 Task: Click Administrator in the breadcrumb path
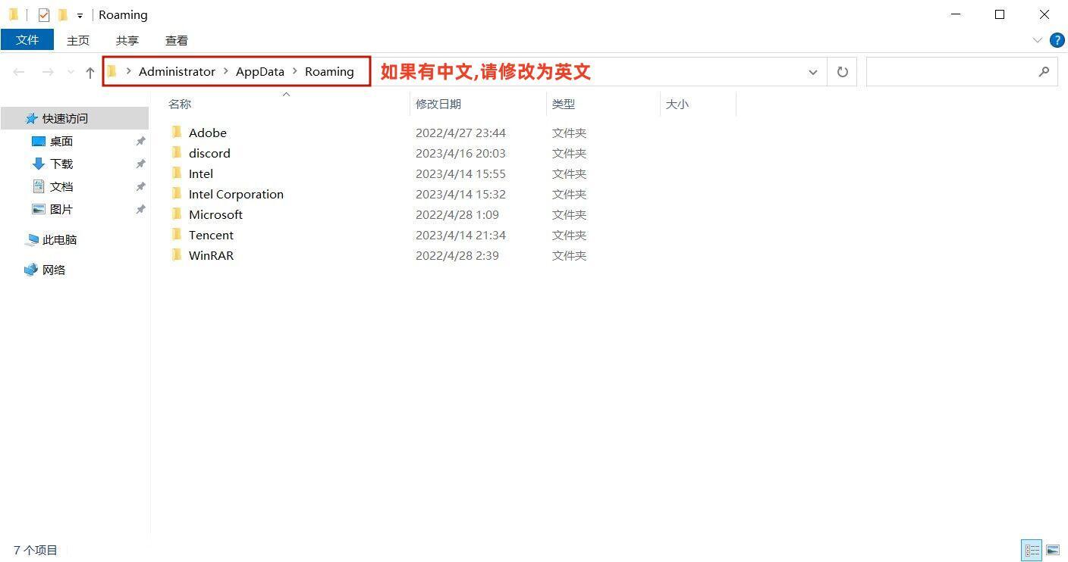pyautogui.click(x=177, y=71)
